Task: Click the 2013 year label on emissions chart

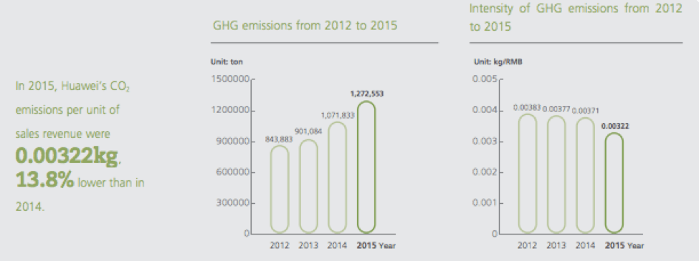Action: pos(308,245)
